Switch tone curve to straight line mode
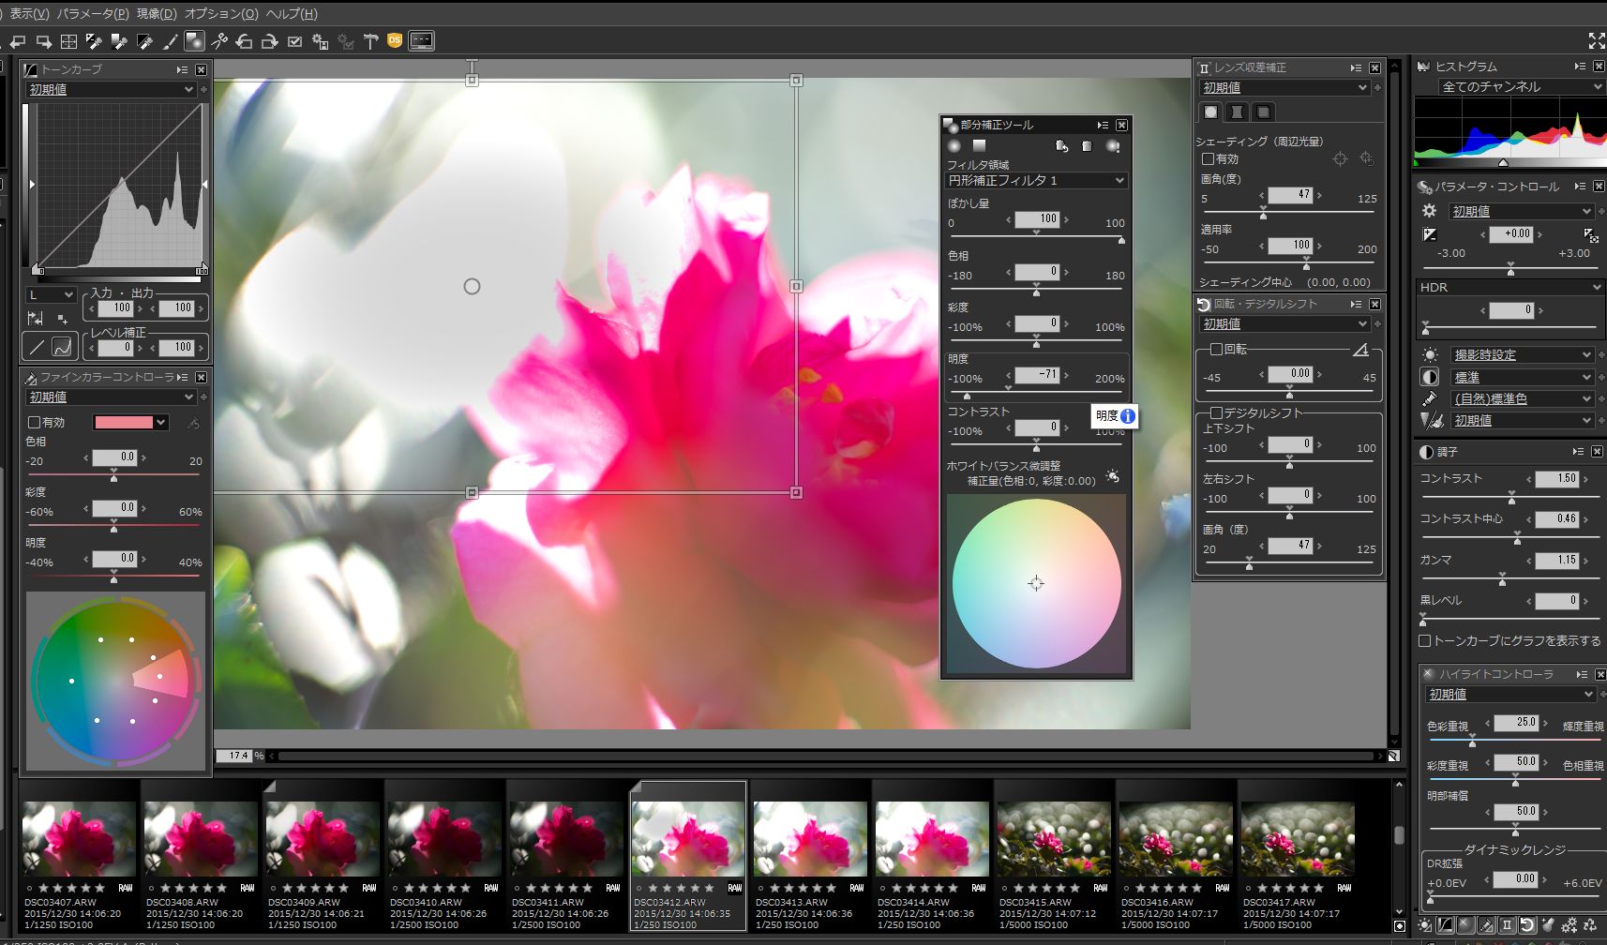 click(37, 347)
